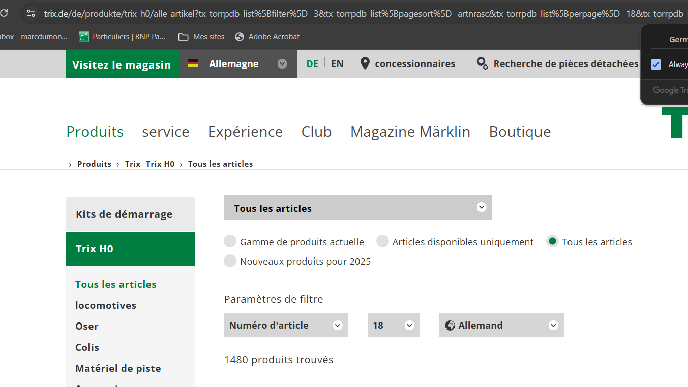This screenshot has height=387, width=688.
Task: Click the German flag icon
Action: pos(193,63)
